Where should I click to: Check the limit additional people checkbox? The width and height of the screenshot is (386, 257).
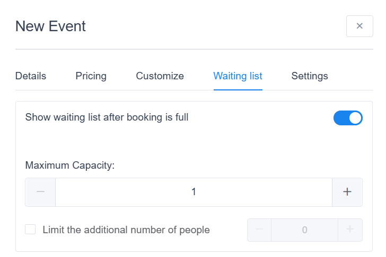point(31,230)
